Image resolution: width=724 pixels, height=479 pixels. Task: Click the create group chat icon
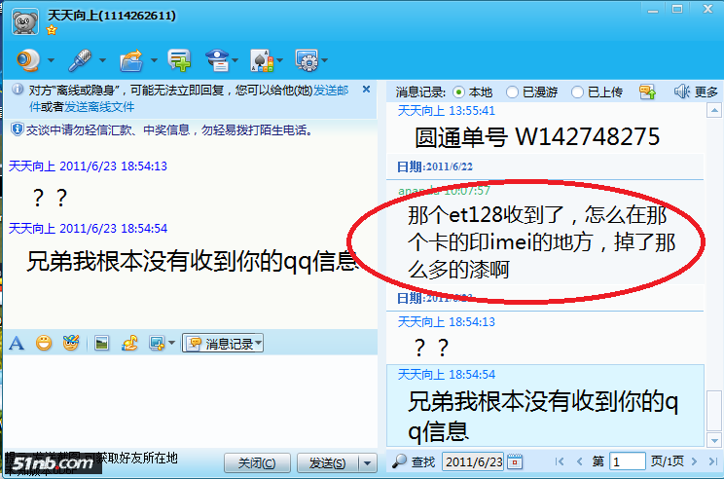(179, 60)
